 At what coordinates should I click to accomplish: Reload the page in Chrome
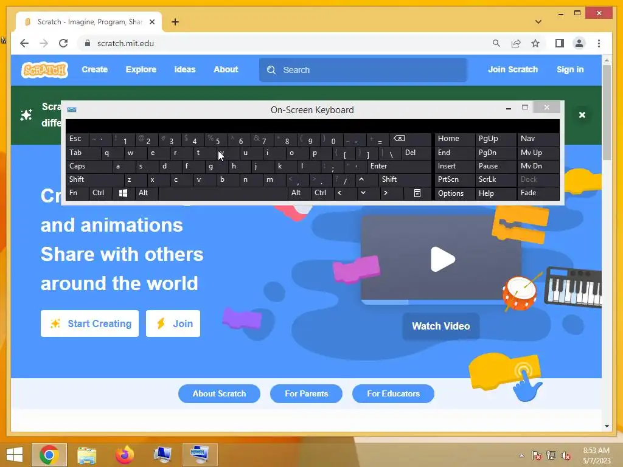[63, 43]
